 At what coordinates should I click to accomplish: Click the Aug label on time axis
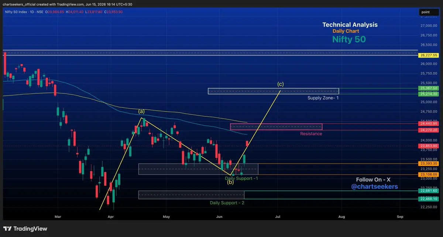point(341,217)
